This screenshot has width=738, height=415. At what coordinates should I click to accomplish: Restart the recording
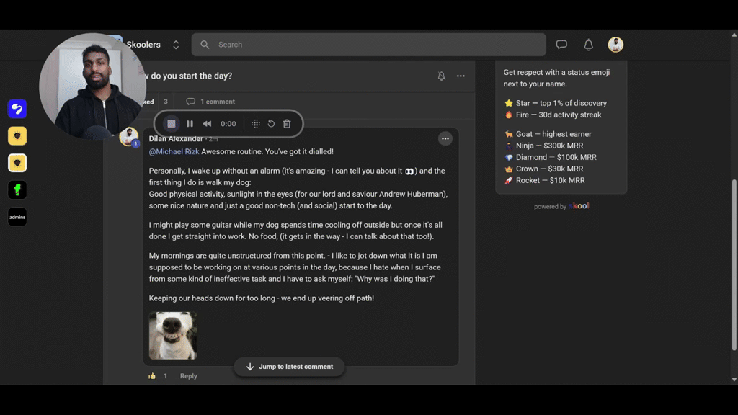271,124
